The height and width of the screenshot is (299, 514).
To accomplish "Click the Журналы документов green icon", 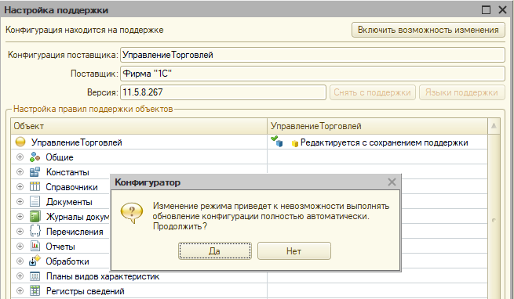I will [35, 217].
